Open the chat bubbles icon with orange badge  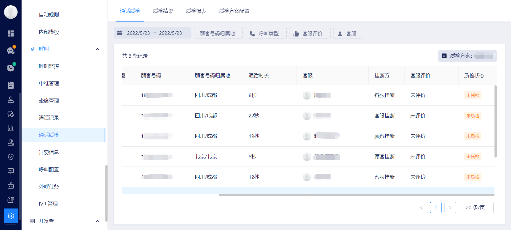[11, 50]
